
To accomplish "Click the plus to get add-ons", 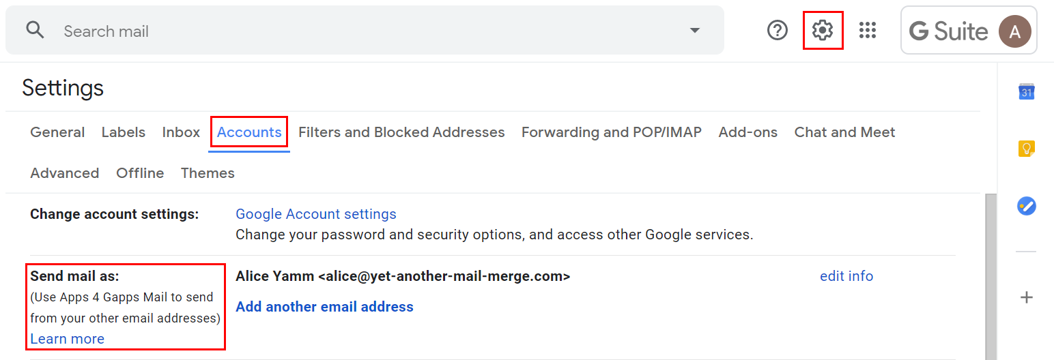I will click(1026, 297).
